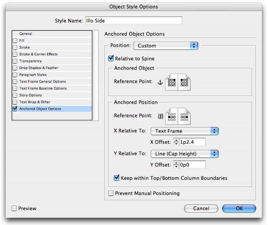The width and height of the screenshot is (268, 225).
Task: Uncheck the Anchored Object Options category checkbox
Action: (x=15, y=108)
